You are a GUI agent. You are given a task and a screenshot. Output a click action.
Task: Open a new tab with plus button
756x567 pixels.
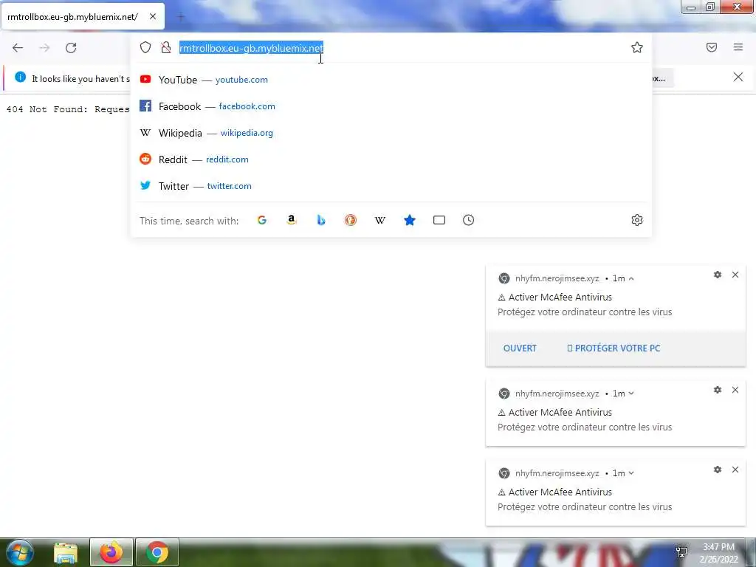[181, 17]
